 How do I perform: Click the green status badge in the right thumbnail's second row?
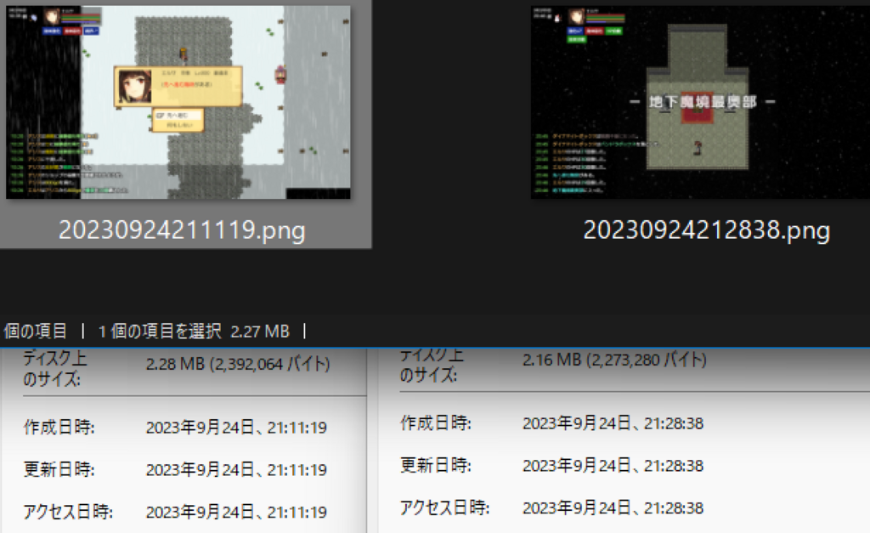click(x=577, y=39)
